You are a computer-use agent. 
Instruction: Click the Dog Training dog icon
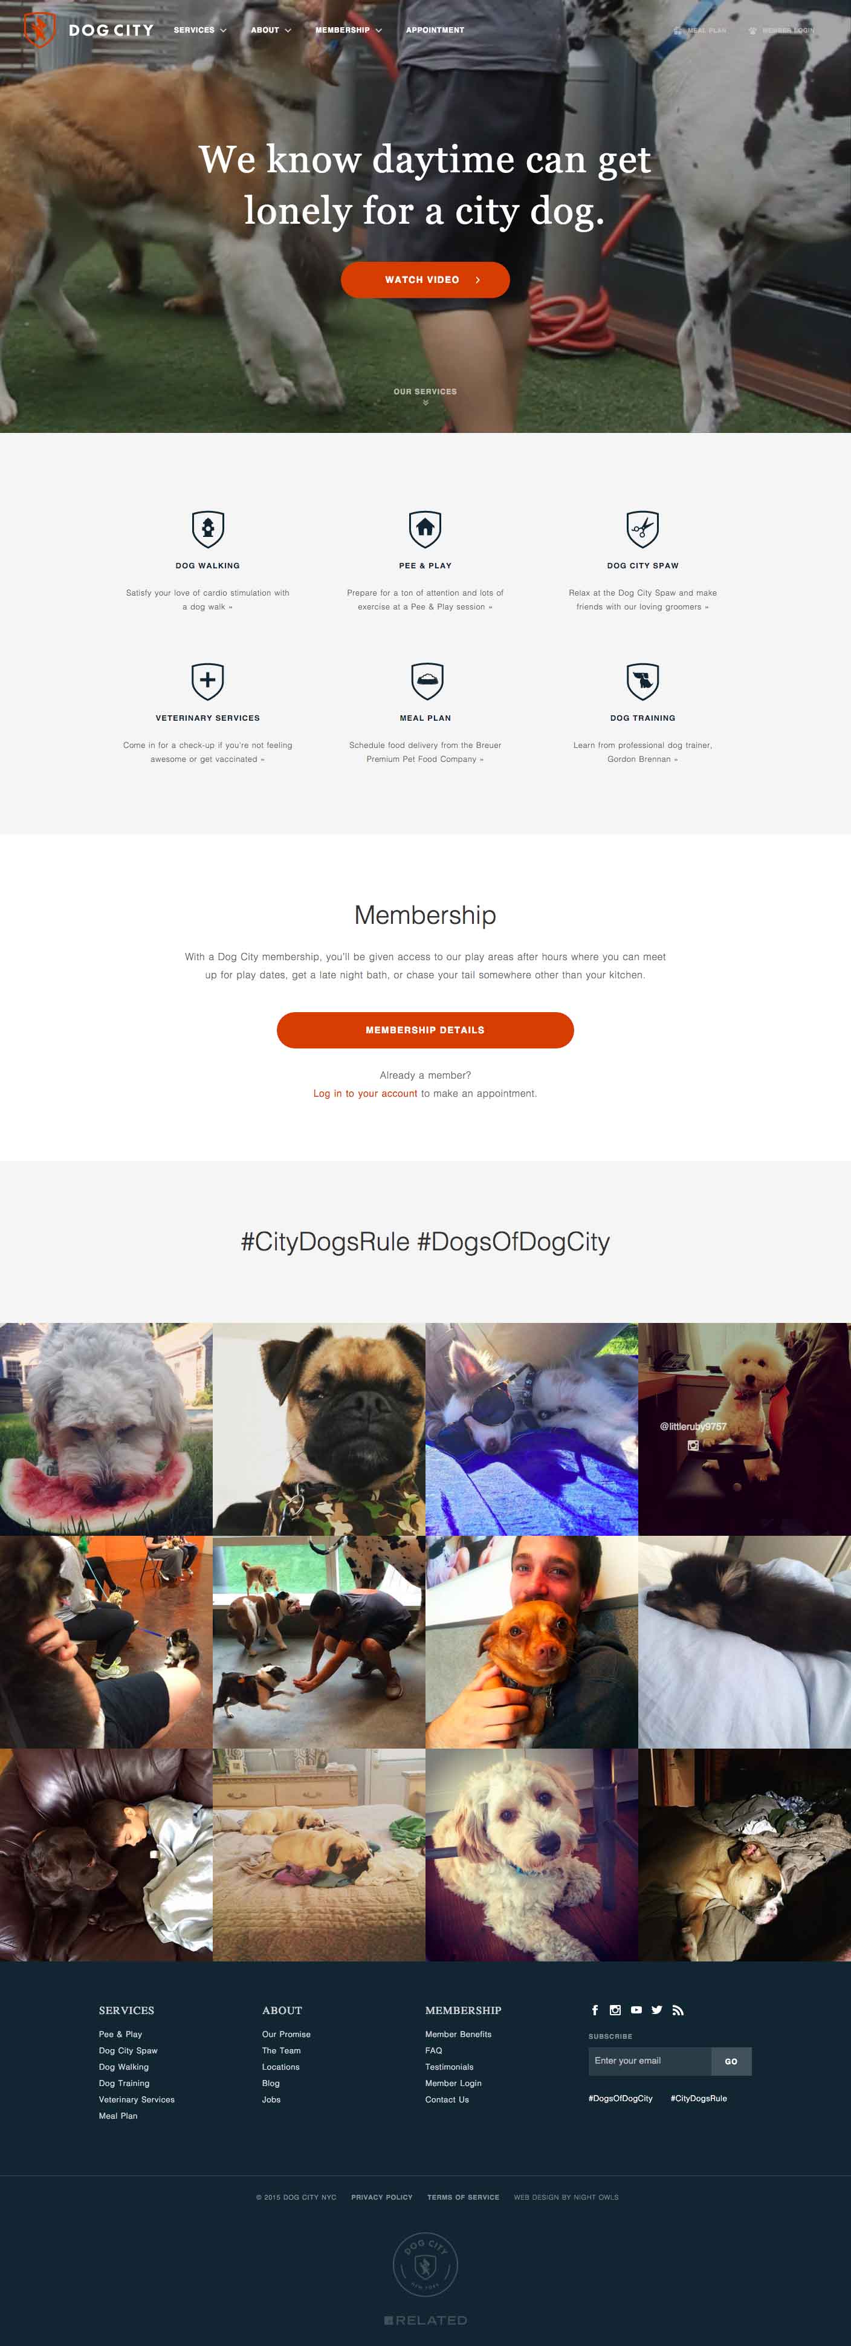642,680
